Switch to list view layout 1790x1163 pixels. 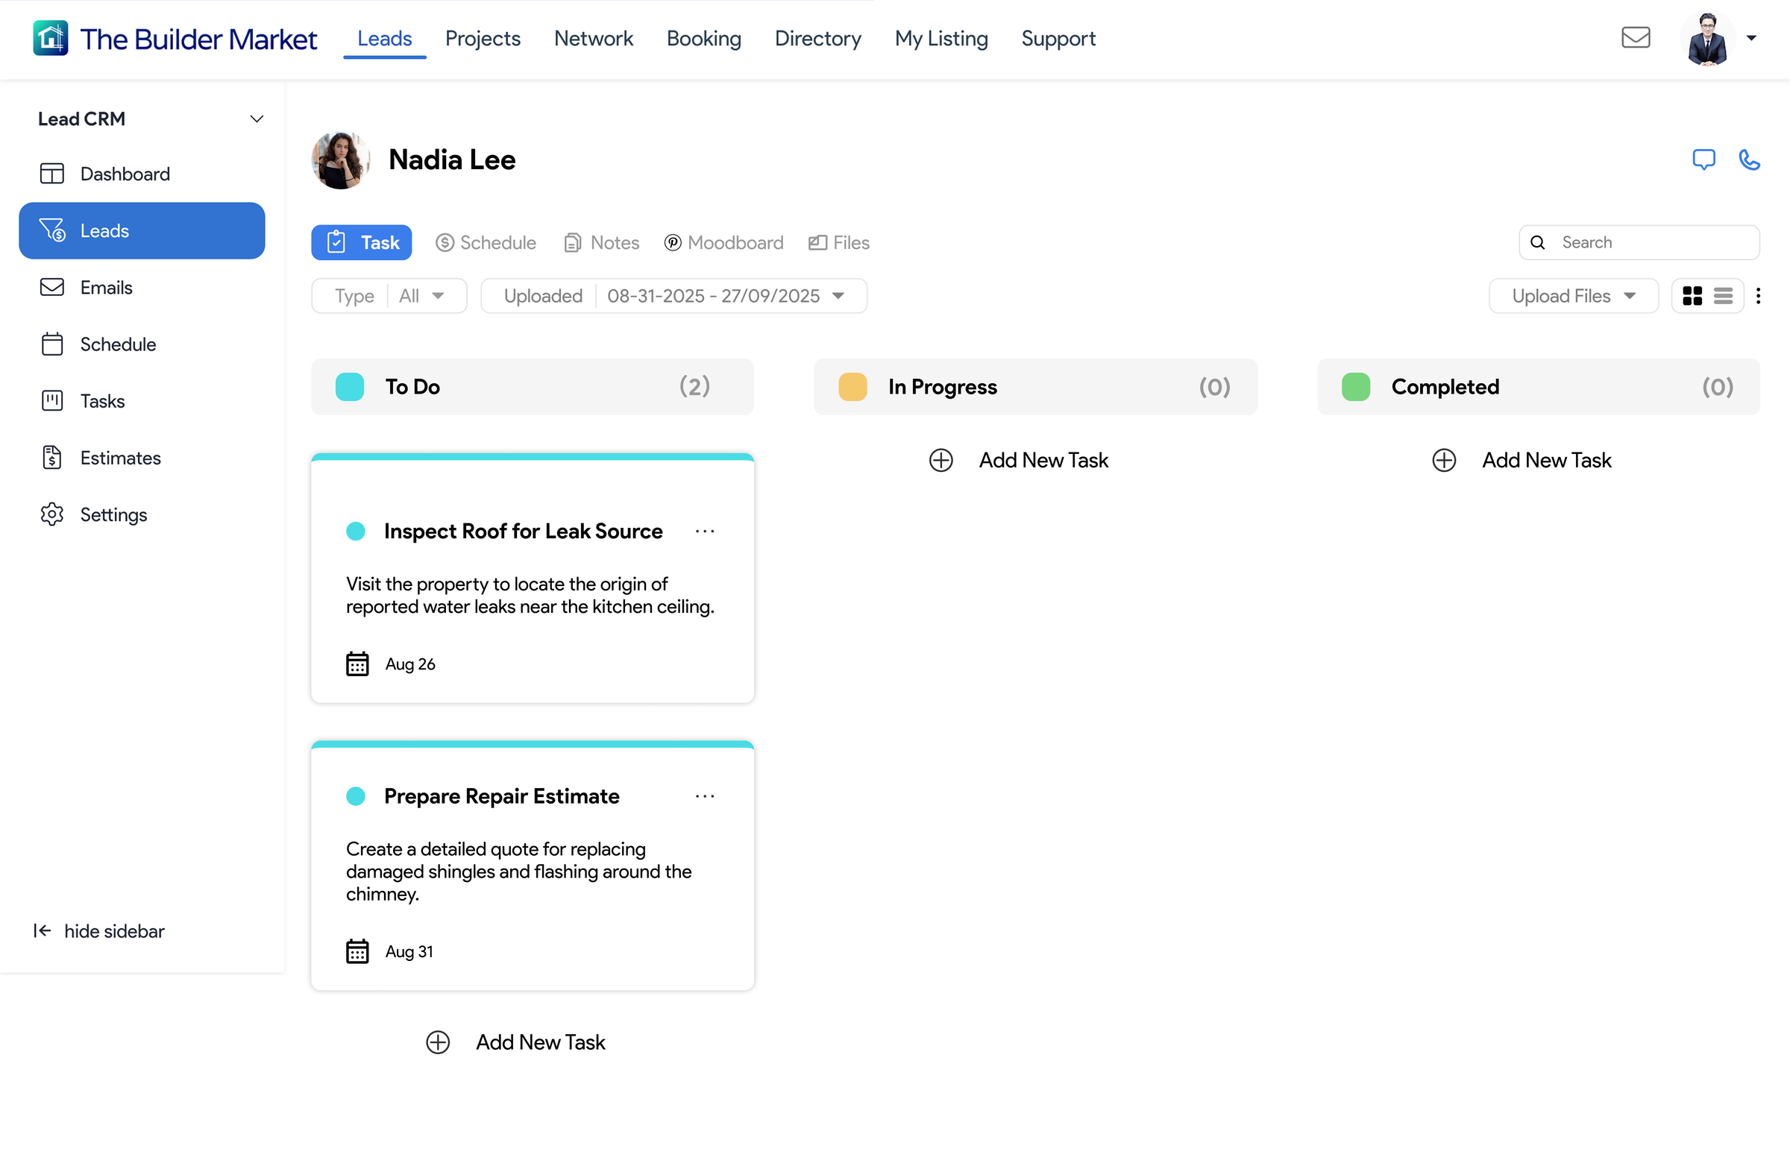tap(1722, 296)
